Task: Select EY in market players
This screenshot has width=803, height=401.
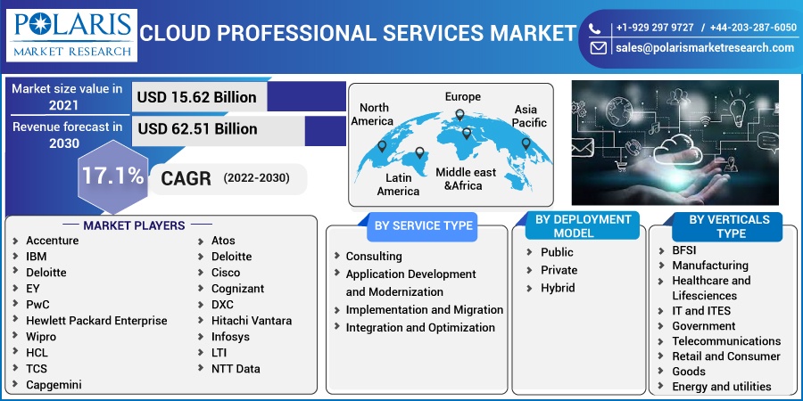Action: coord(33,289)
